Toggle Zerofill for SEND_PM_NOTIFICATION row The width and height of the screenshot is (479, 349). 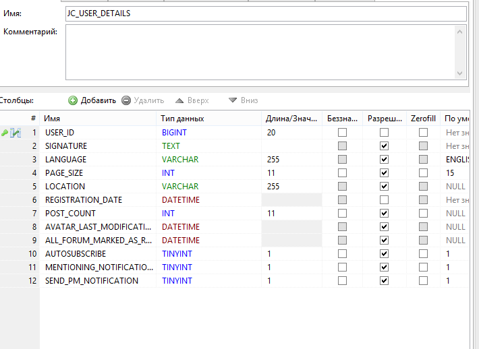(423, 281)
